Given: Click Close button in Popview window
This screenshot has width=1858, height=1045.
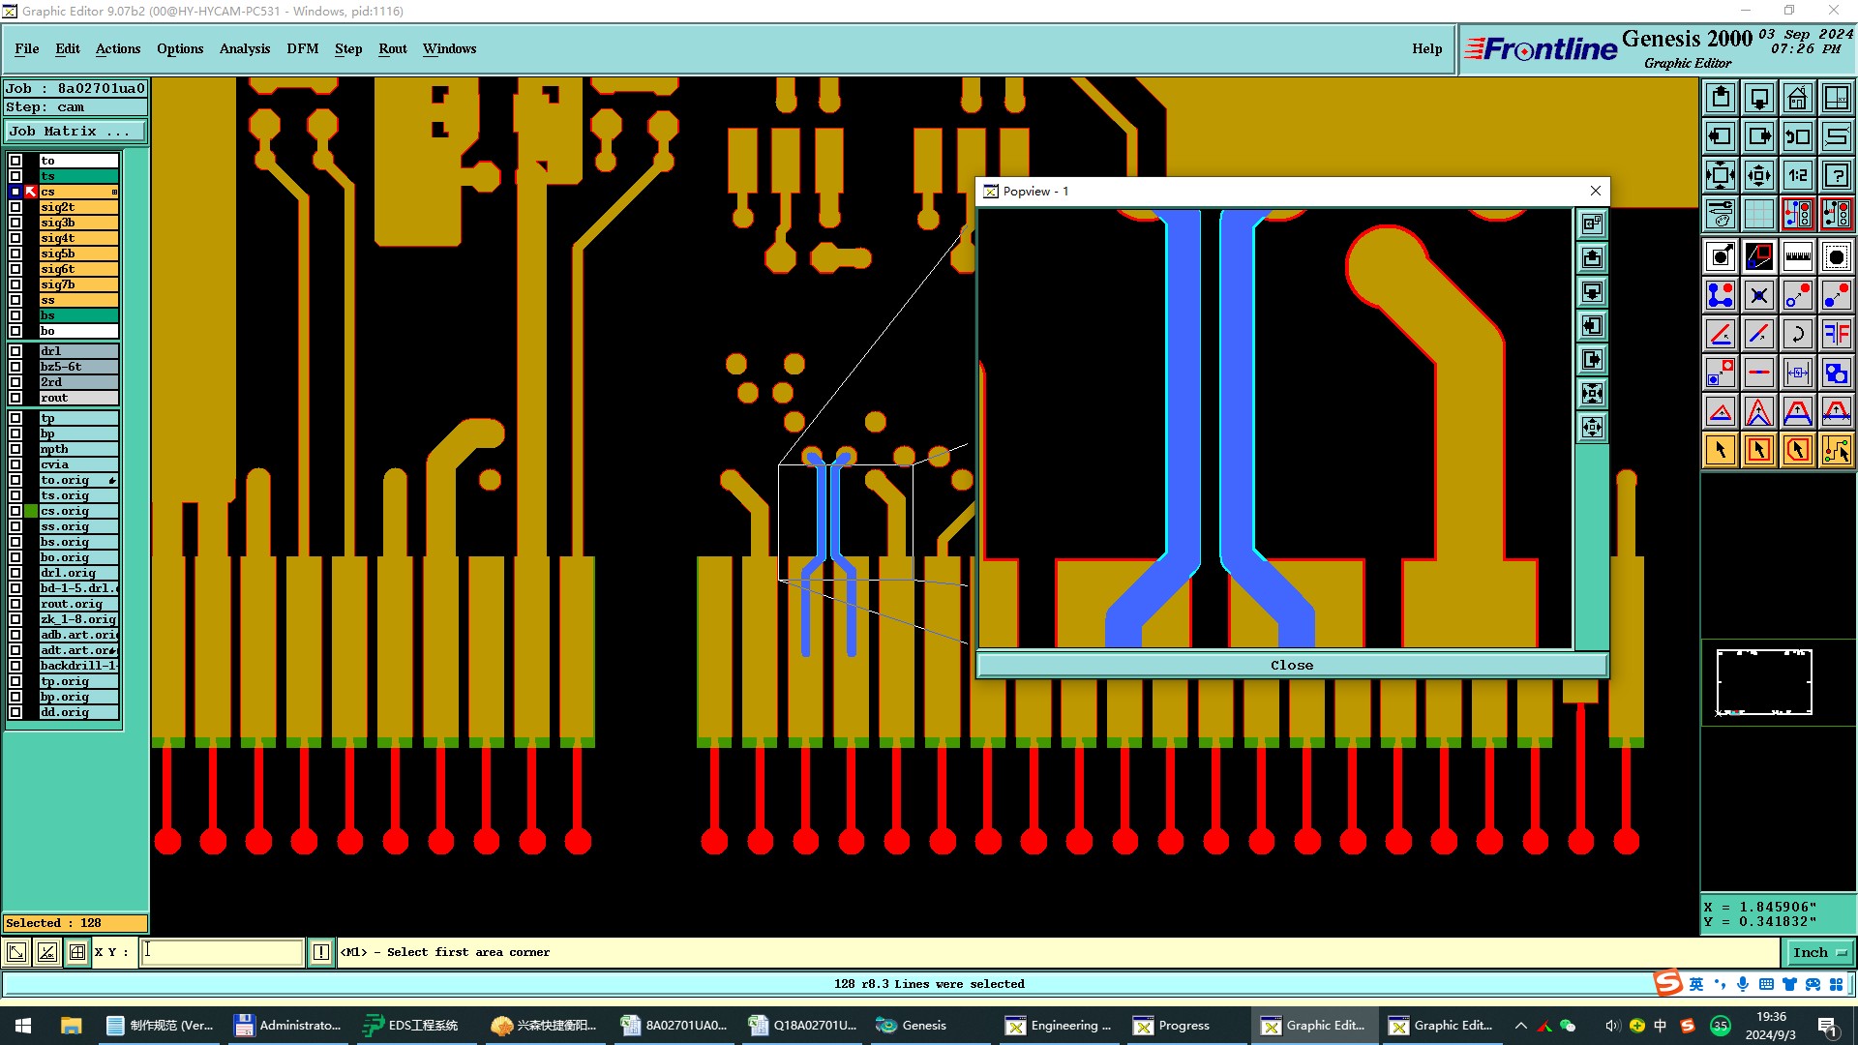Looking at the screenshot, I should tap(1291, 666).
